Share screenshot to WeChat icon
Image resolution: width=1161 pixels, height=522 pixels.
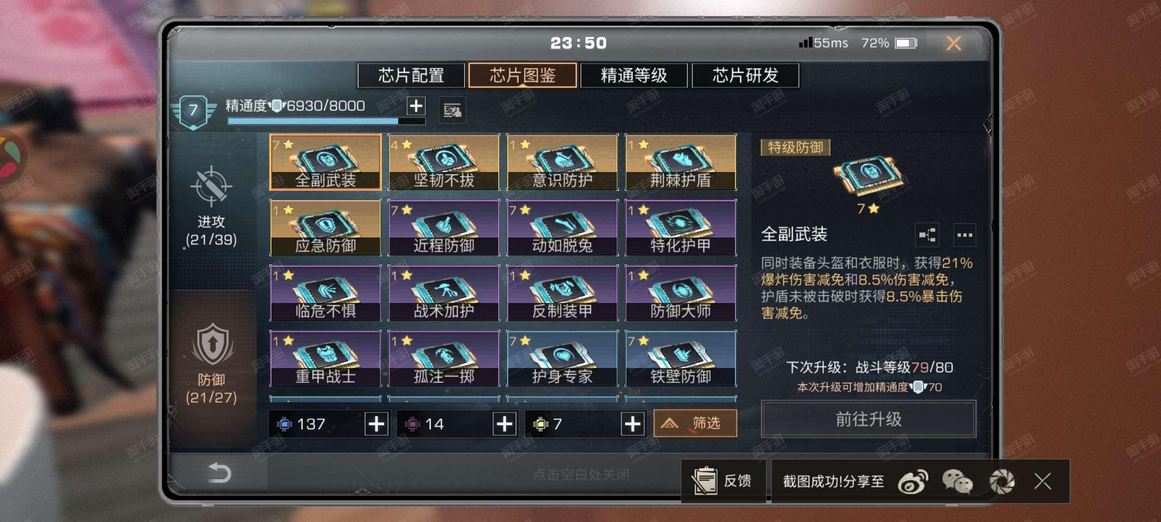957,481
